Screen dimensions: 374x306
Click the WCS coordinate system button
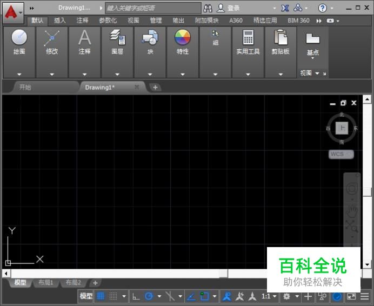coord(340,154)
